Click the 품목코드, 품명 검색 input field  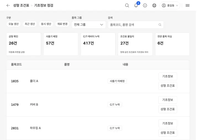click(x=136, y=25)
